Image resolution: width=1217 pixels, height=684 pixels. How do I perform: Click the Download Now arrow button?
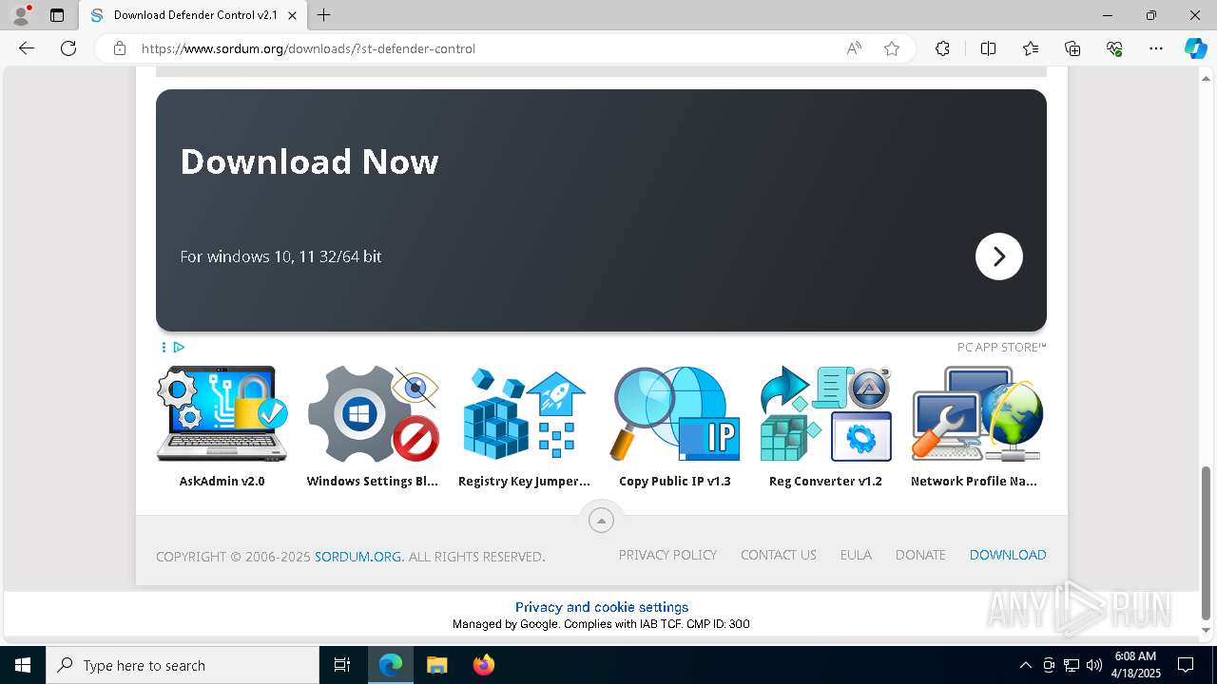pyautogui.click(x=998, y=256)
